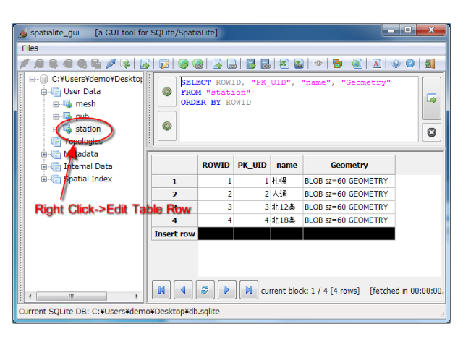Go to previous result block
463x347 pixels.
click(183, 290)
